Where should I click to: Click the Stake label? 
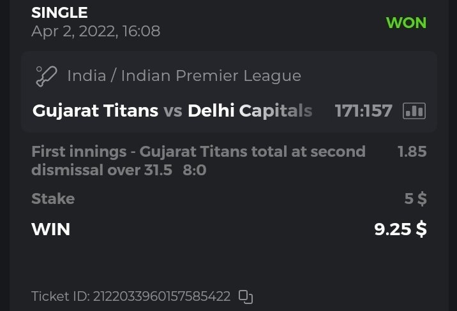click(x=53, y=199)
